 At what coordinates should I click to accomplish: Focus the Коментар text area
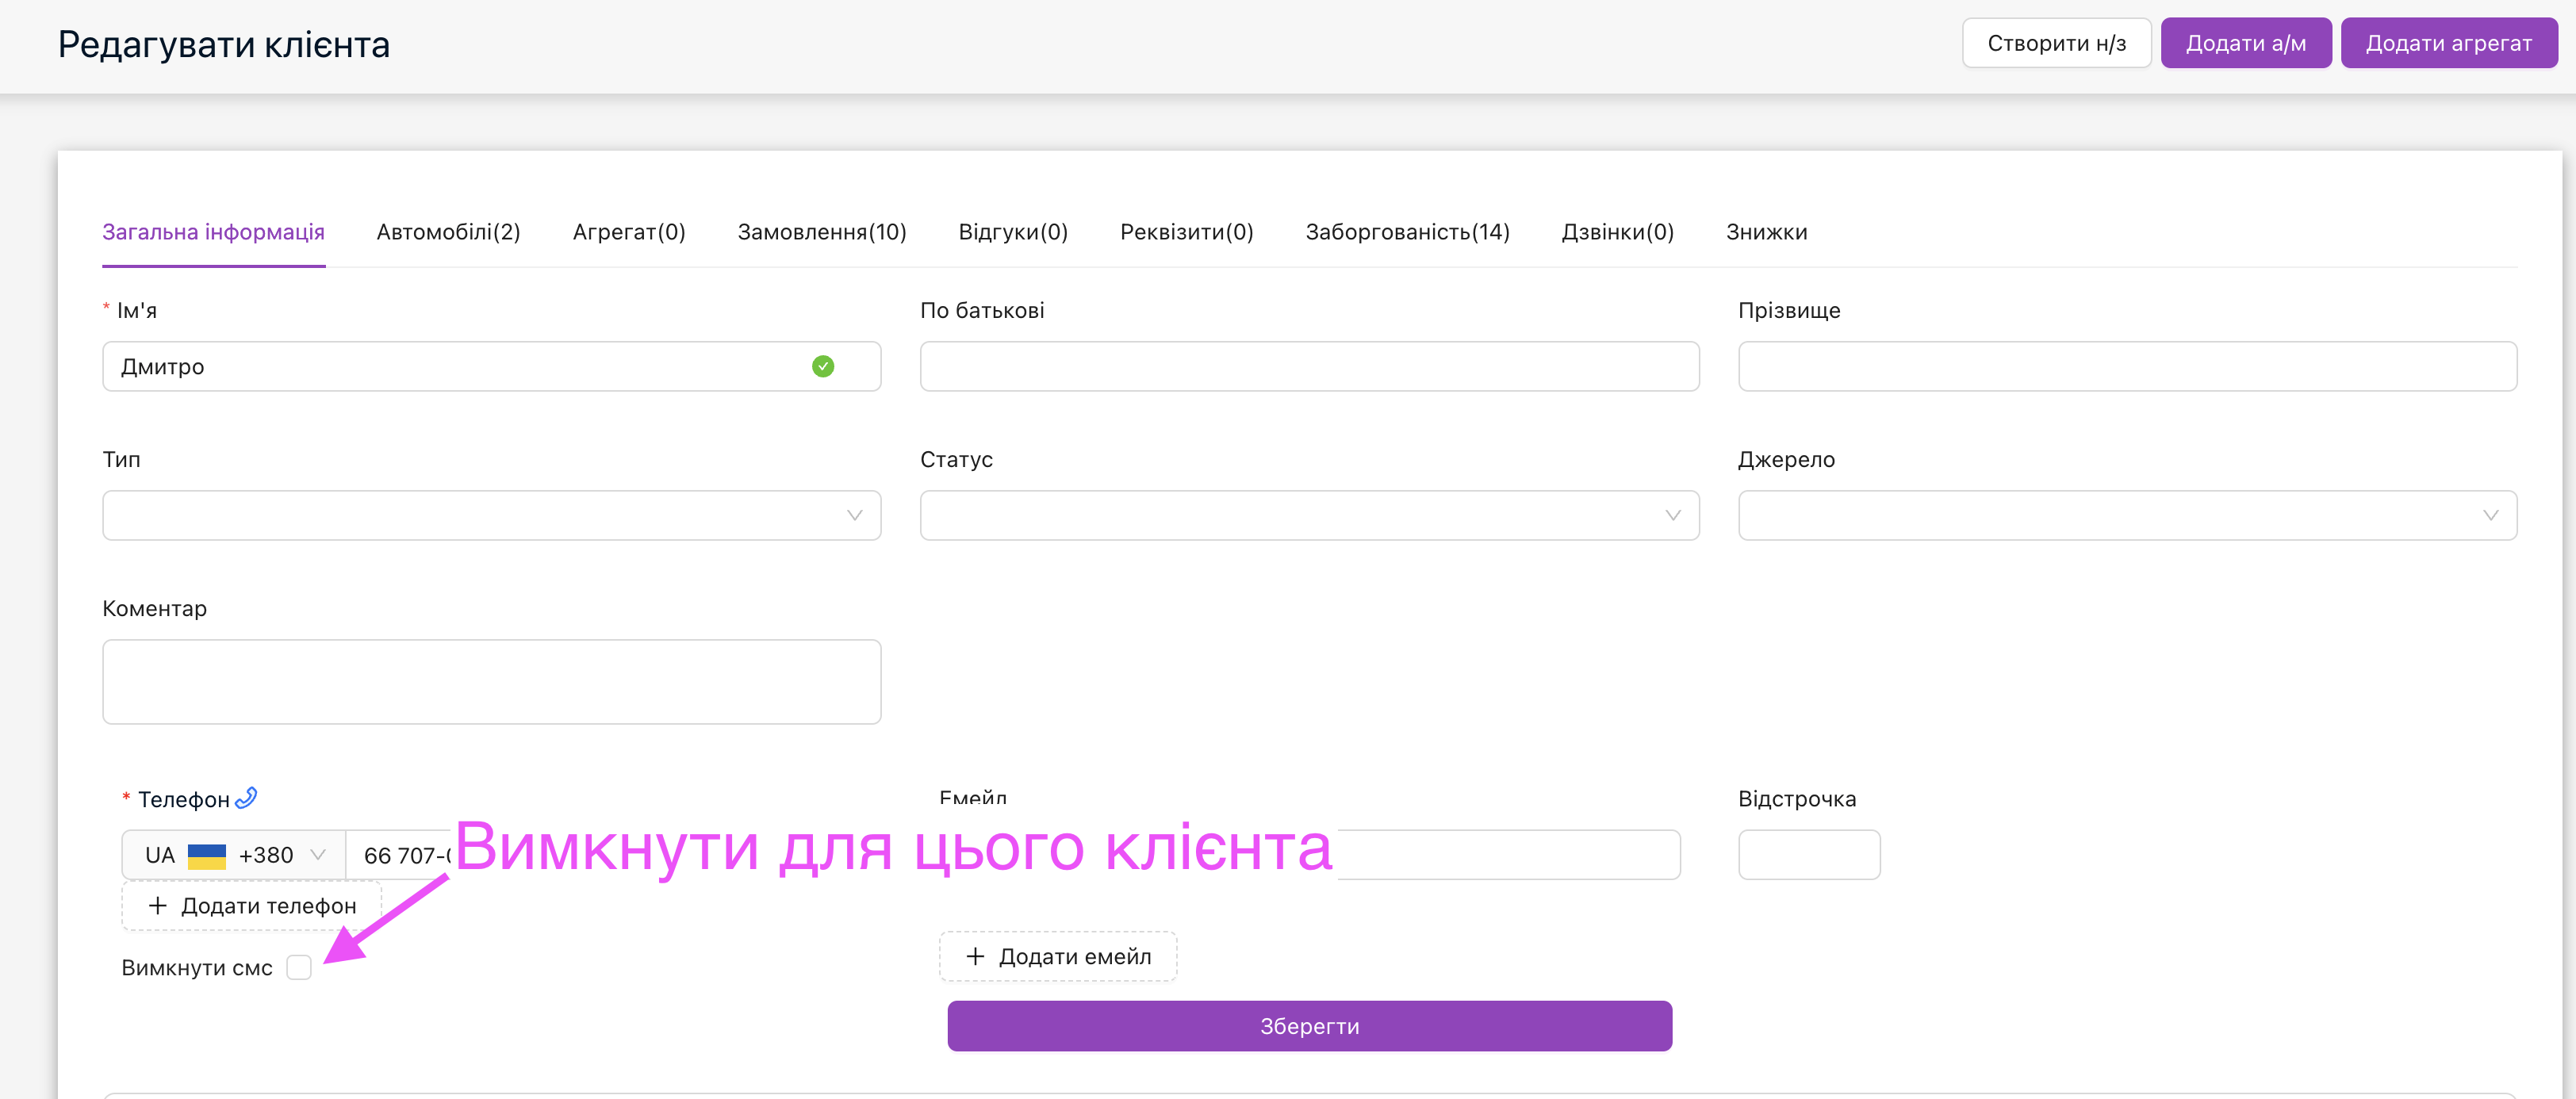[491, 681]
